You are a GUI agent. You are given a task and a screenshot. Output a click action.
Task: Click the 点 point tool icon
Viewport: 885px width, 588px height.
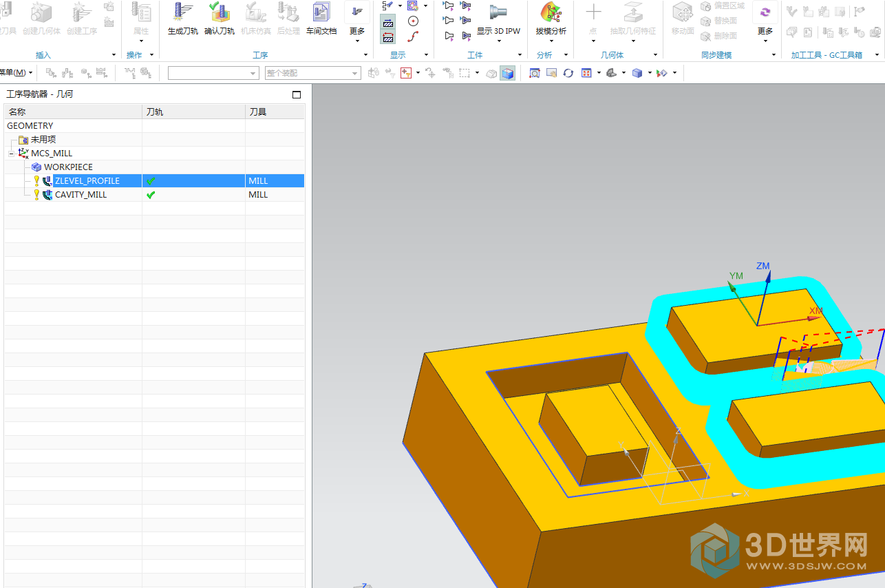(x=593, y=12)
